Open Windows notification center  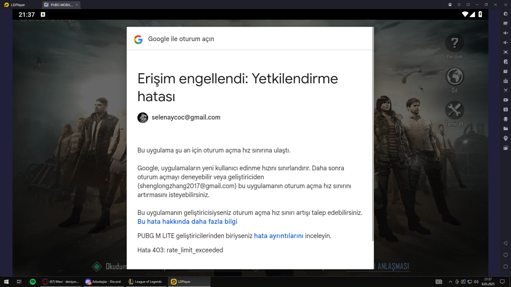[502, 282]
